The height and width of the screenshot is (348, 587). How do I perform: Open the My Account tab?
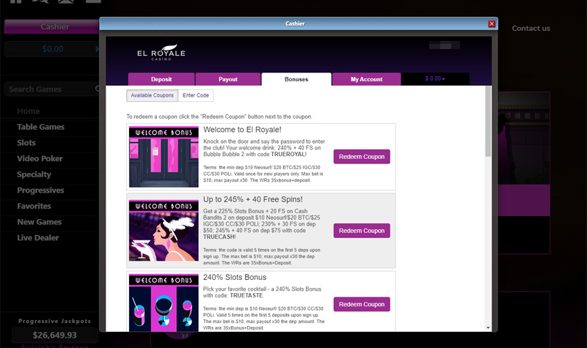tap(366, 79)
